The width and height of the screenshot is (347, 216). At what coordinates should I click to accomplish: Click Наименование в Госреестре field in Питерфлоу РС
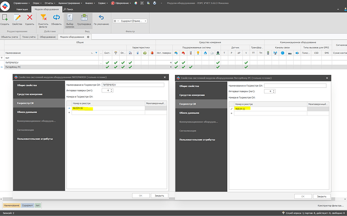pos(295,85)
